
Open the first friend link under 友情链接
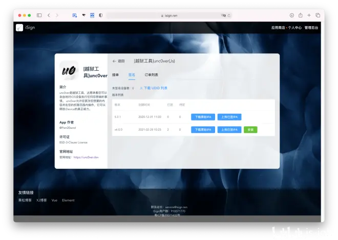[25, 201]
